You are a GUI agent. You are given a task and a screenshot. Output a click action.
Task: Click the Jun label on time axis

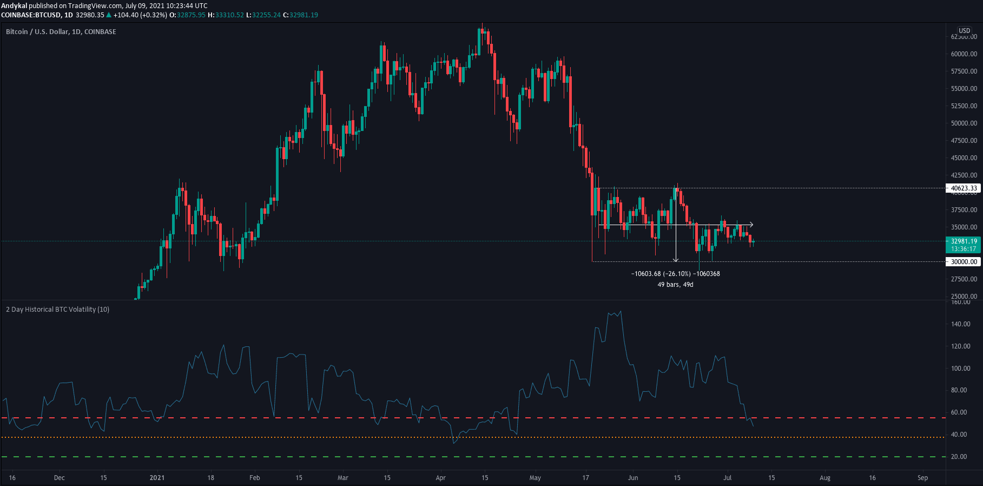coord(633,478)
